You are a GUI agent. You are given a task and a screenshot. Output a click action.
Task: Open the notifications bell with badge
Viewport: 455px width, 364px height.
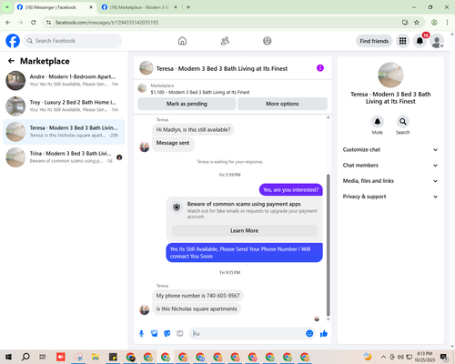tap(420, 41)
